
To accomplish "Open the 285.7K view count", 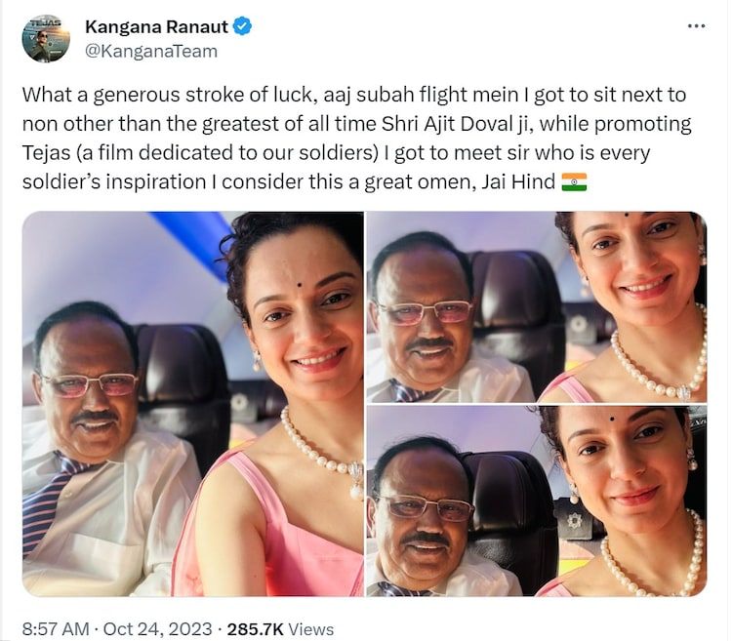I will [255, 629].
